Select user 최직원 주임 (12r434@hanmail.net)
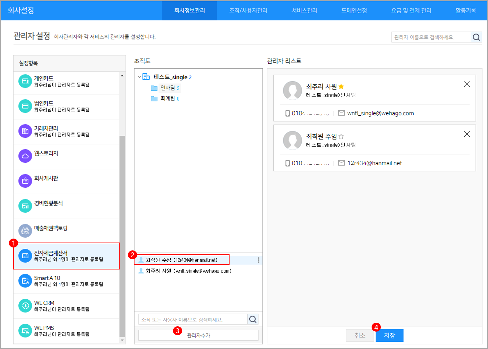 click(x=182, y=260)
